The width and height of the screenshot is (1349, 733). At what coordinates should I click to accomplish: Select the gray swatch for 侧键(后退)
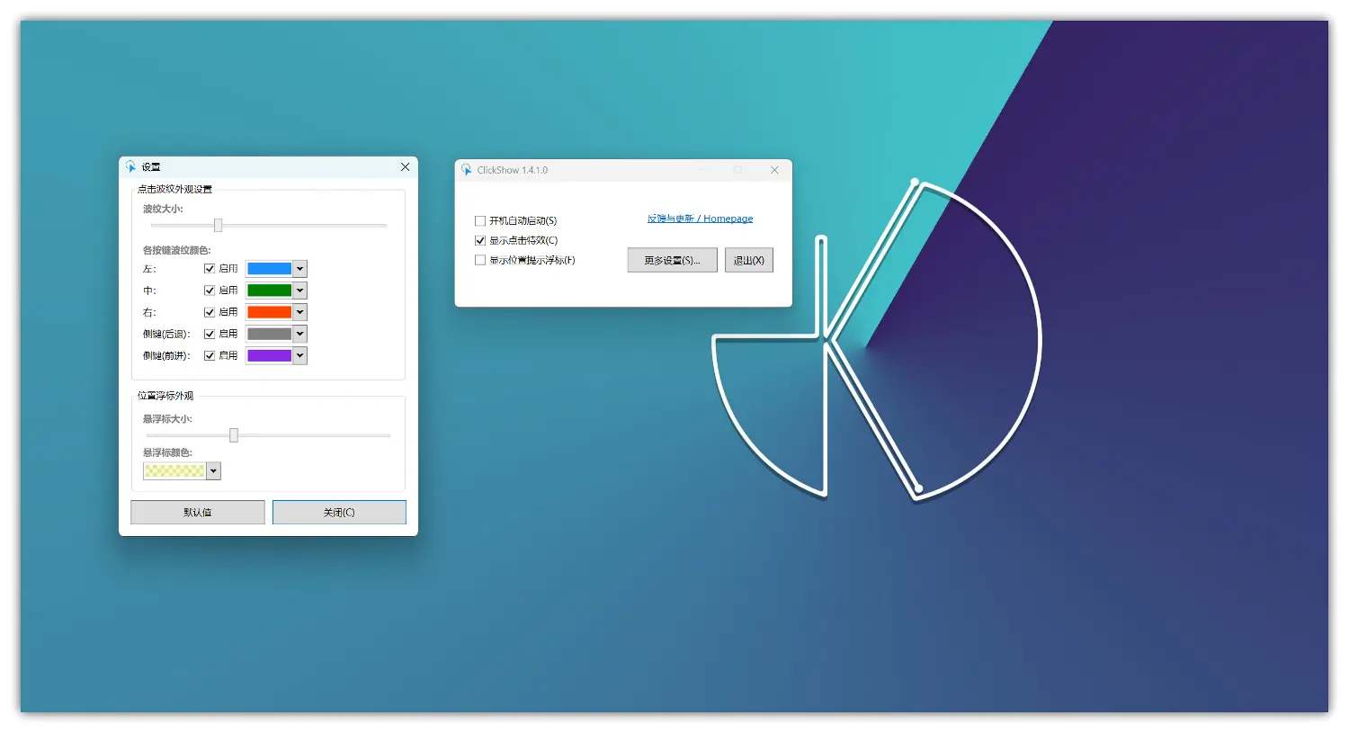[269, 335]
